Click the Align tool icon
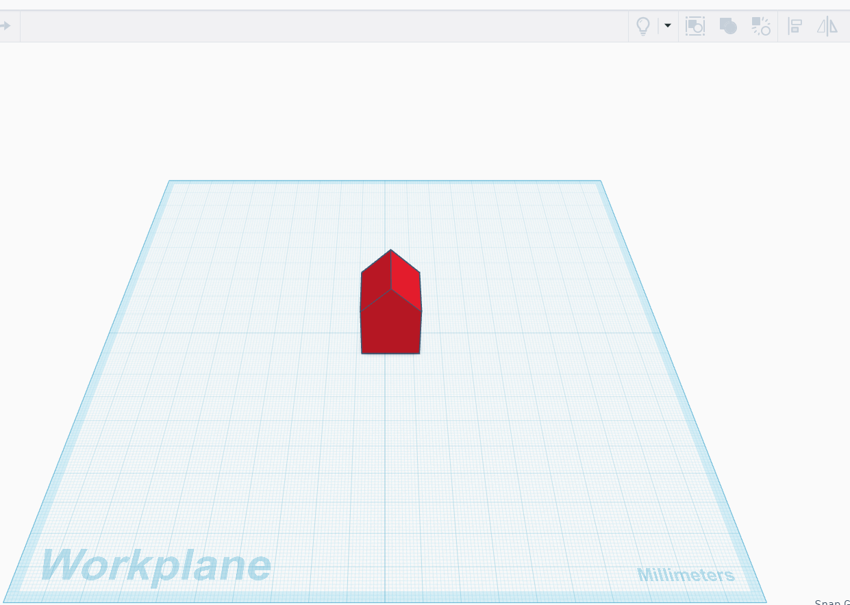850x605 pixels. tap(795, 27)
